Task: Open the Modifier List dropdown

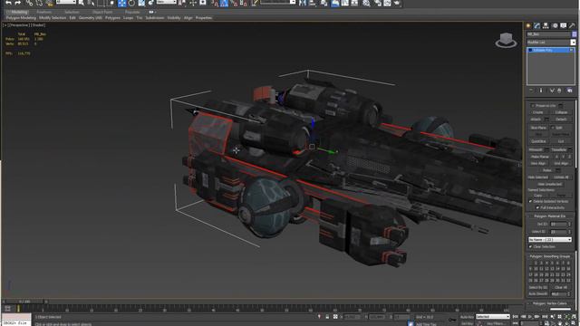Action: 551,43
